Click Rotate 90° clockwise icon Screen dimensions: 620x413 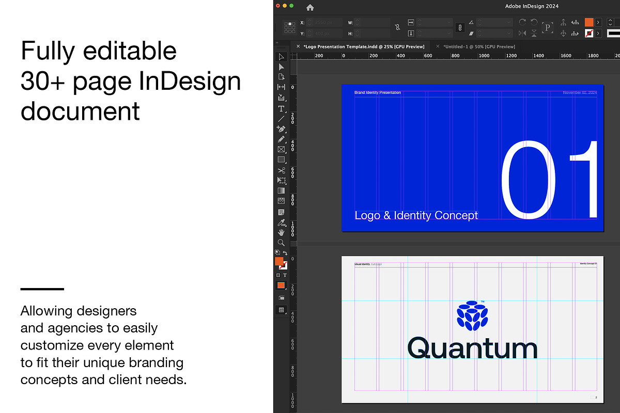click(x=522, y=22)
